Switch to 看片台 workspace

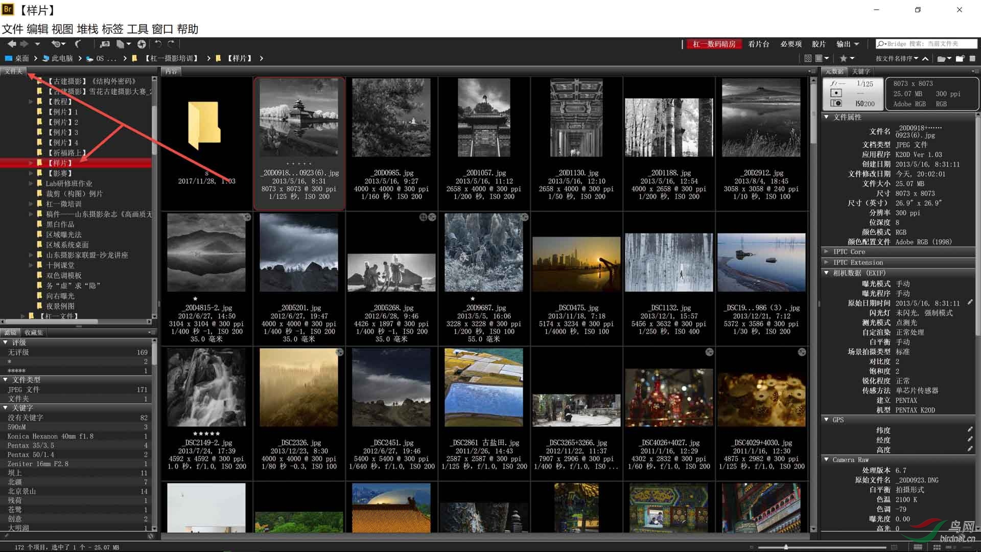coord(758,44)
